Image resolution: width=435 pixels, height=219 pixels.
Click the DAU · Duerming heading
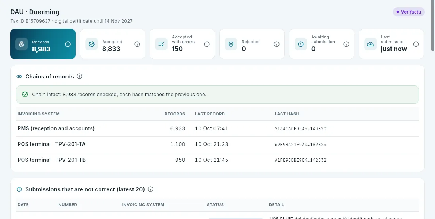pos(35,12)
